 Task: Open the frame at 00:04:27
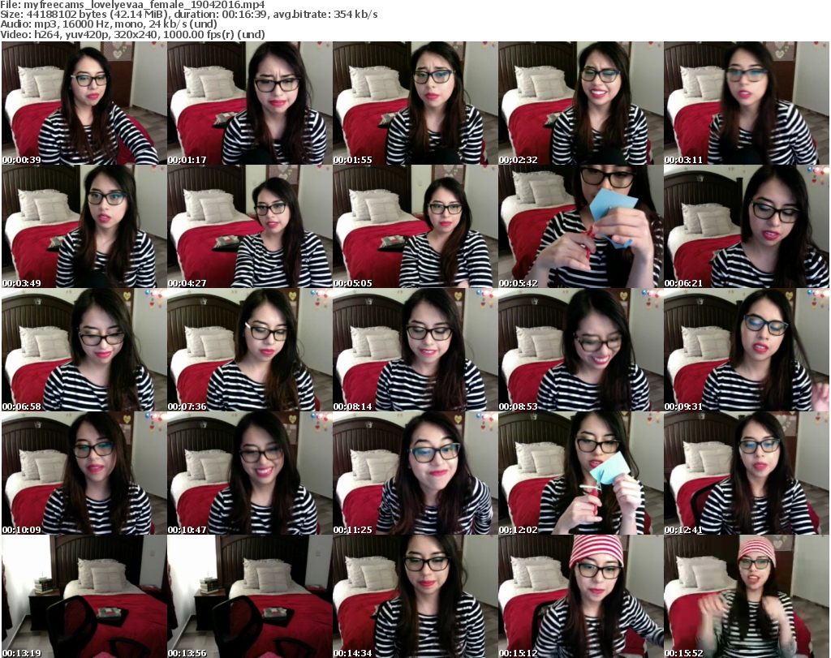[249, 226]
